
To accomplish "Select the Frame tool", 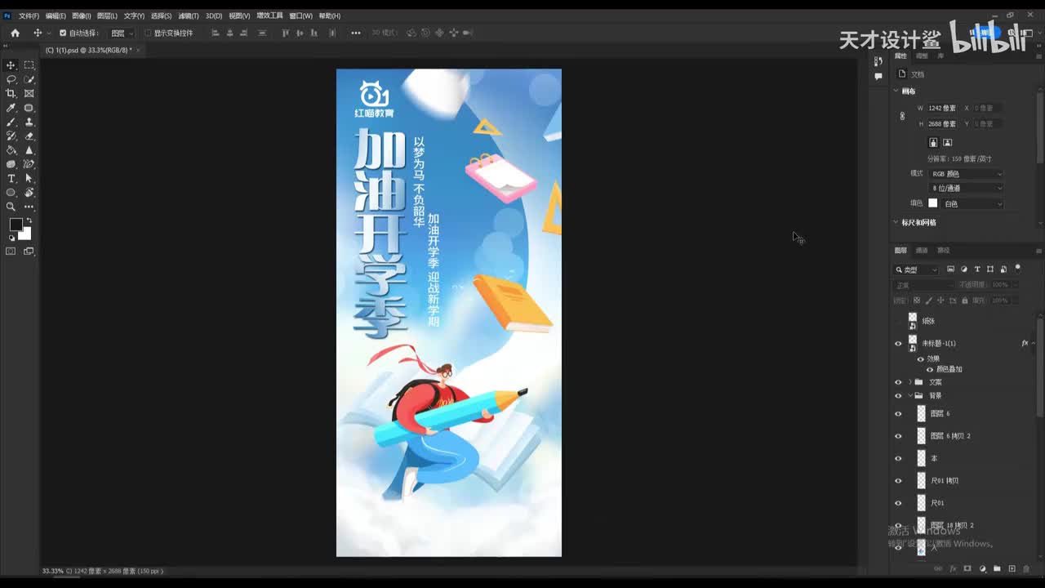I will click(29, 93).
